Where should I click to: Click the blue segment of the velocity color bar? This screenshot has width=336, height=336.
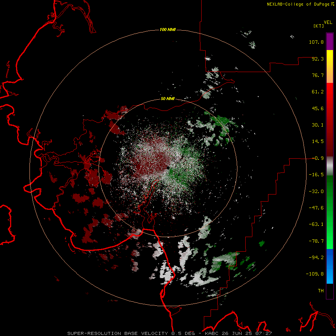point(330,266)
